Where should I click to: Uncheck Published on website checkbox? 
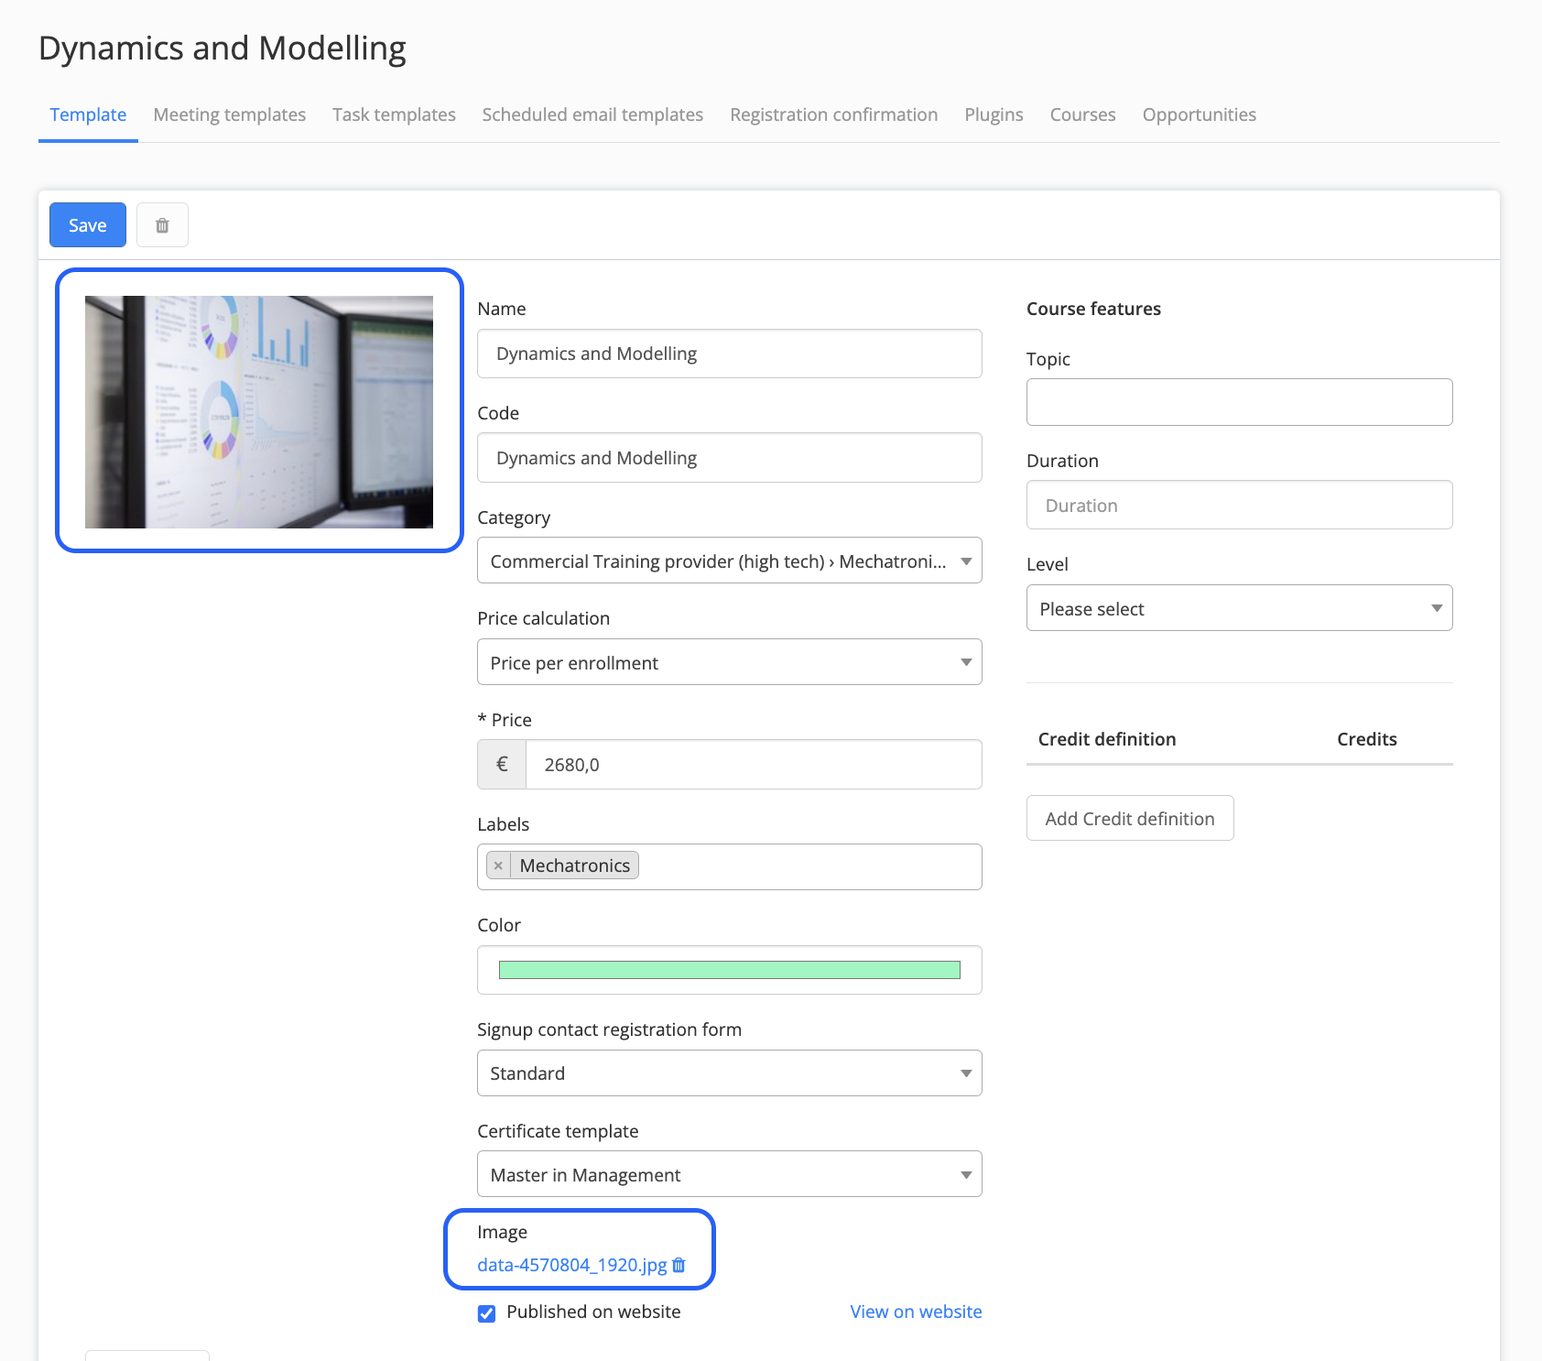[487, 1313]
